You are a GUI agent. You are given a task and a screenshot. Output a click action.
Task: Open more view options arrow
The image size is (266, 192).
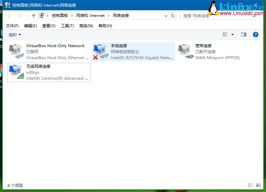(x=232, y=35)
